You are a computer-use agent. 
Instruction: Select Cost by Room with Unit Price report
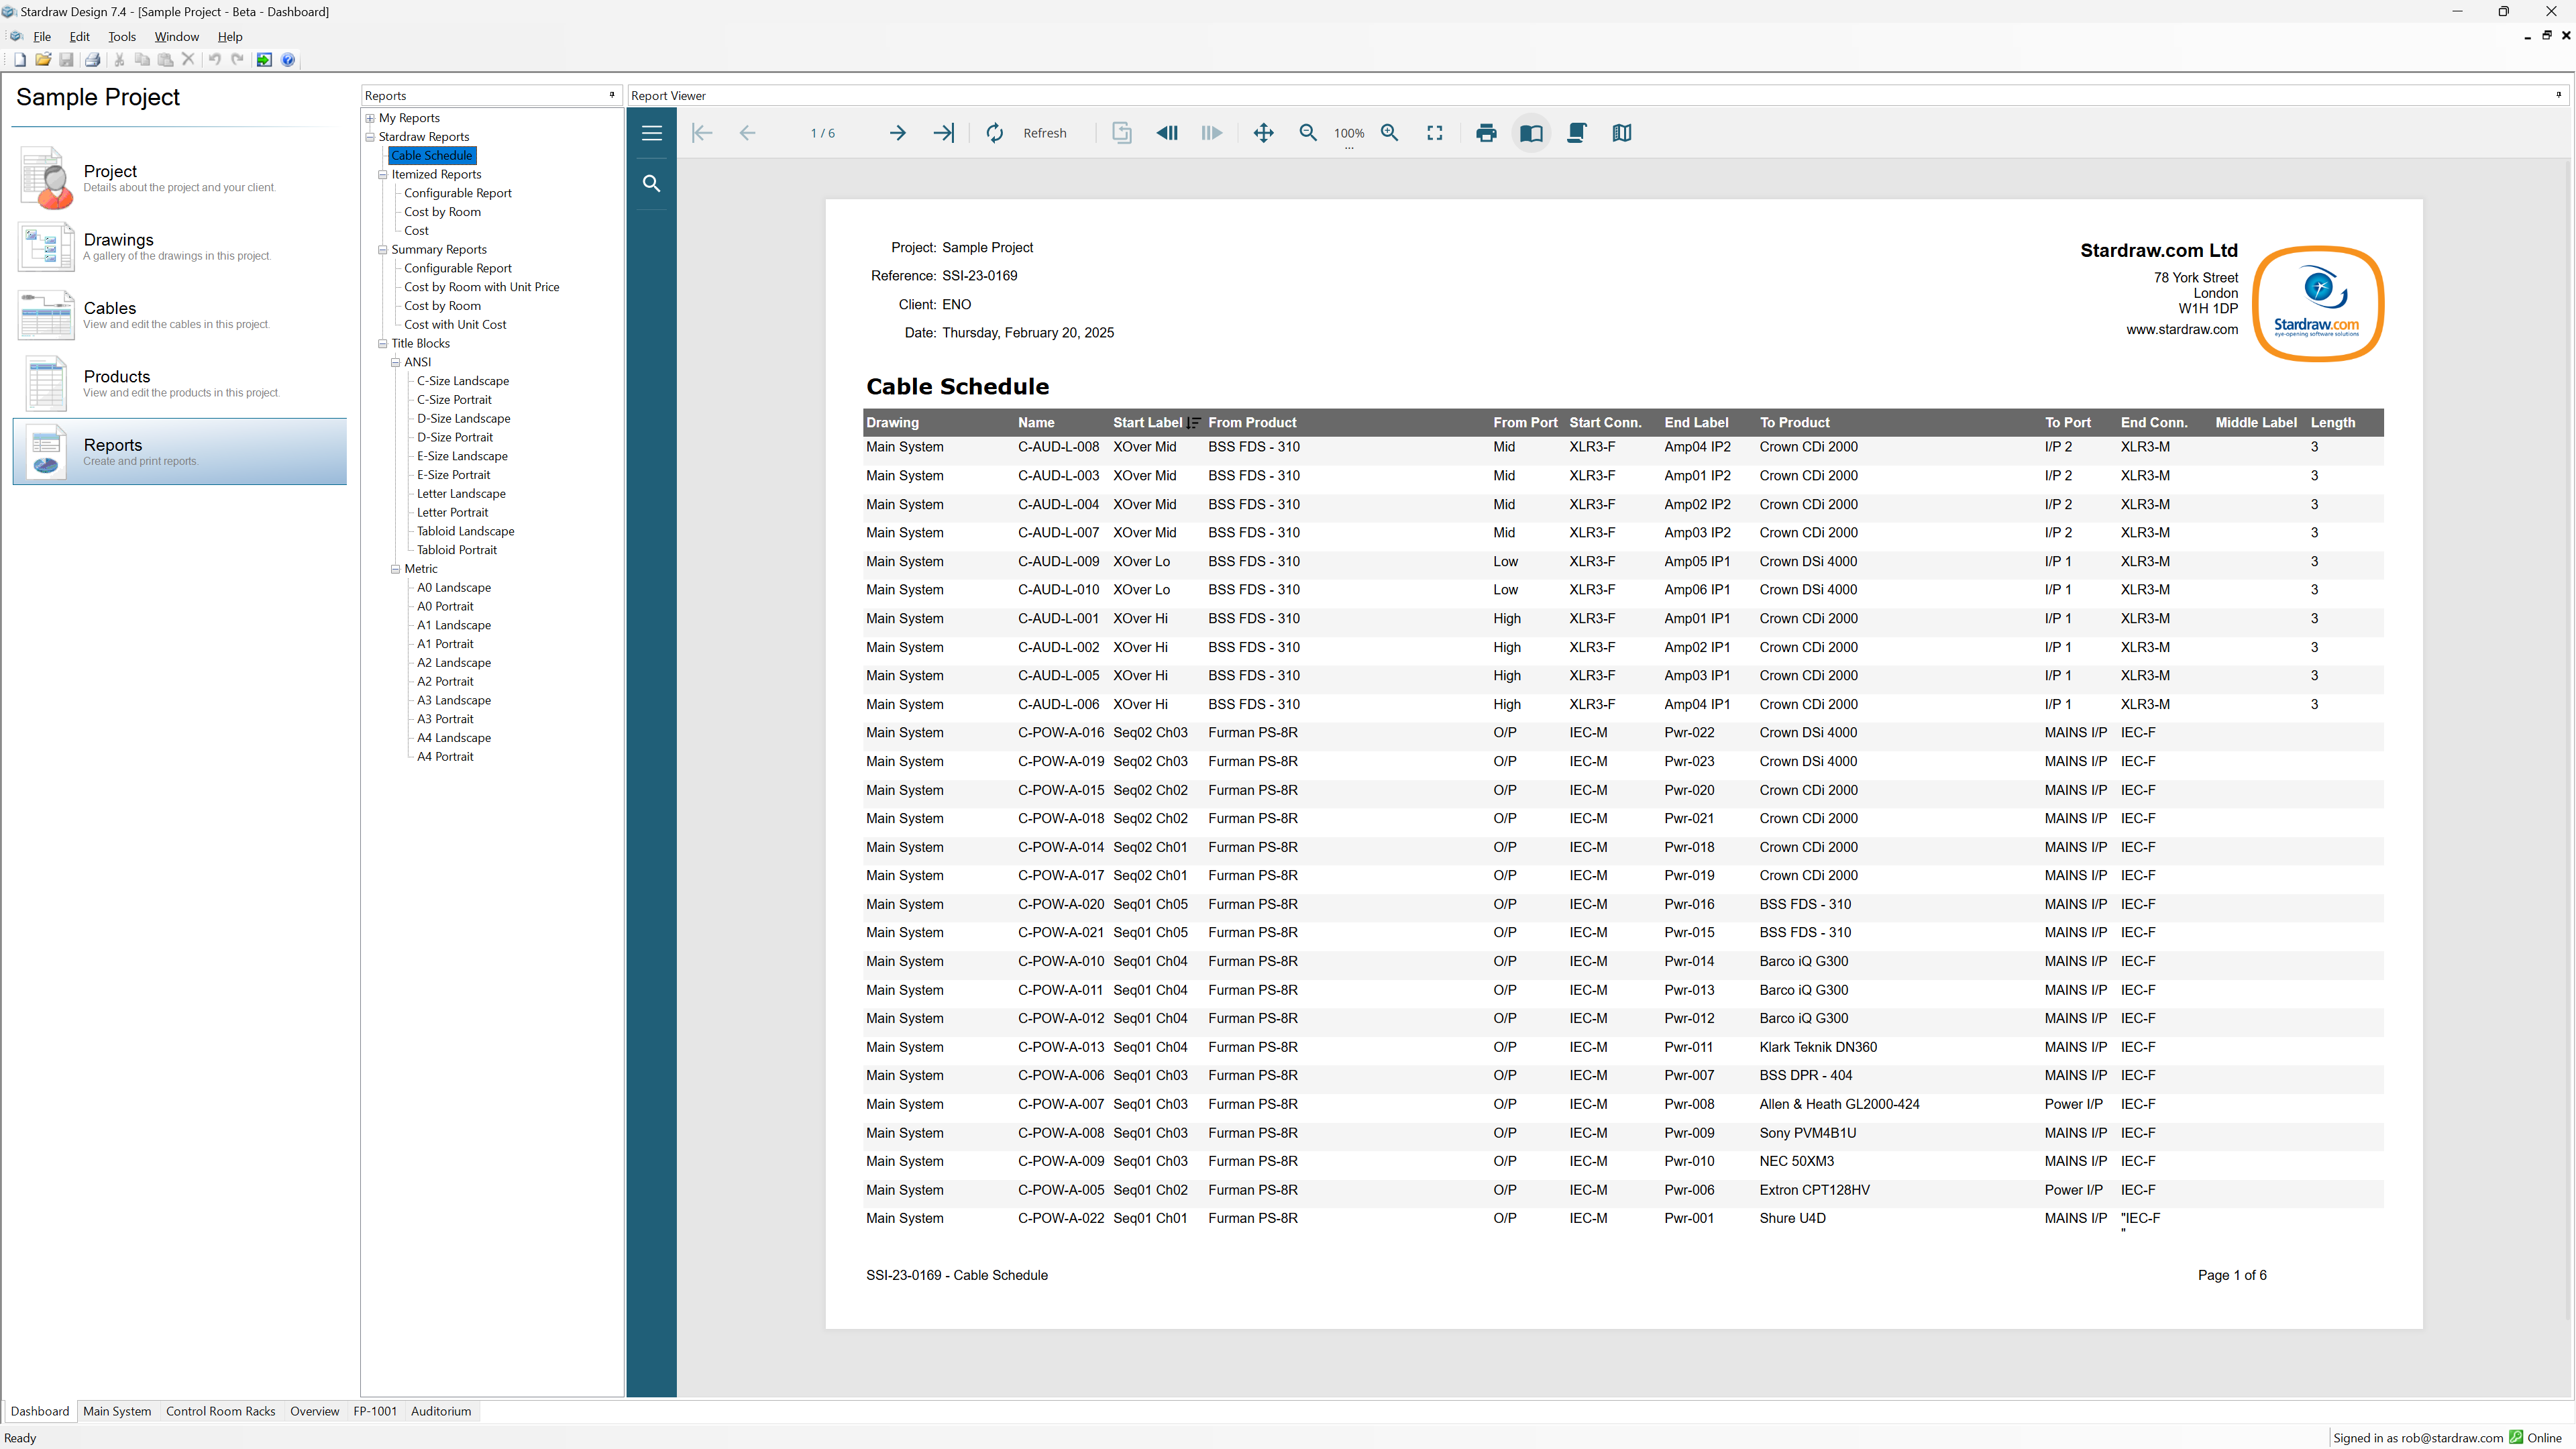(x=481, y=287)
